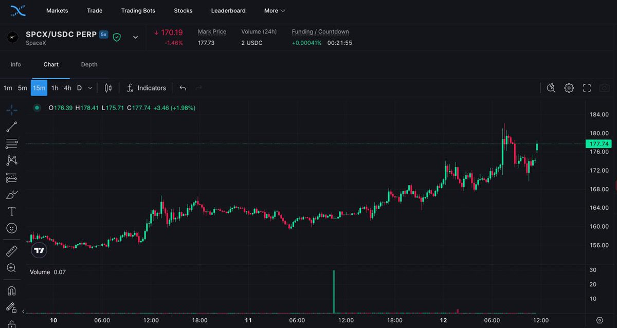View the Leaderboard page
This screenshot has height=328, width=617.
pos(228,10)
